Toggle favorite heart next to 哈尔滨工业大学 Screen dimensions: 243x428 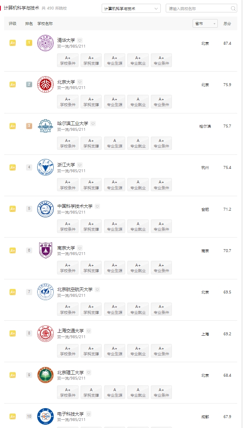coord(93,123)
